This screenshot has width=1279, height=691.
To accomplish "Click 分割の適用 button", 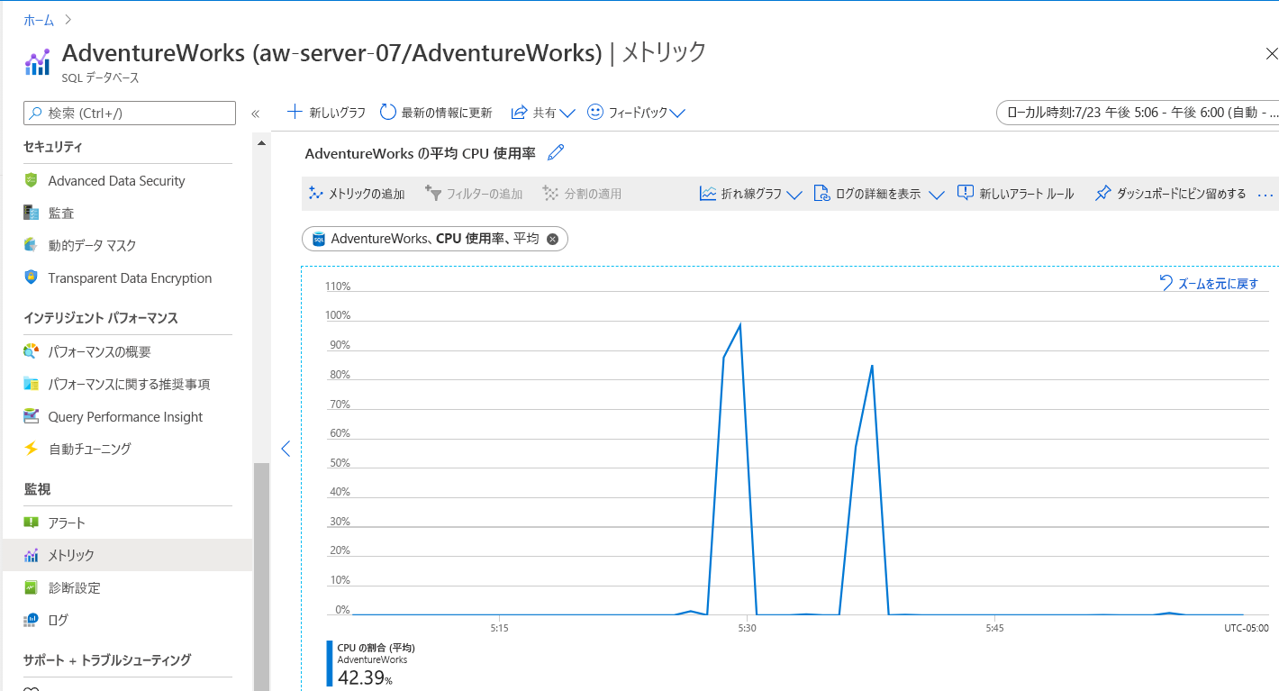I will 582,194.
